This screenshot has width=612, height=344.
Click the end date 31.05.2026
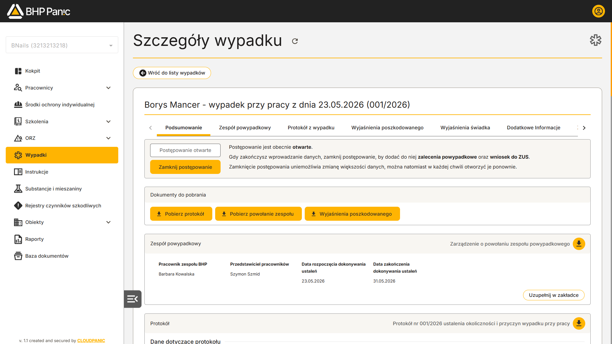(384, 281)
